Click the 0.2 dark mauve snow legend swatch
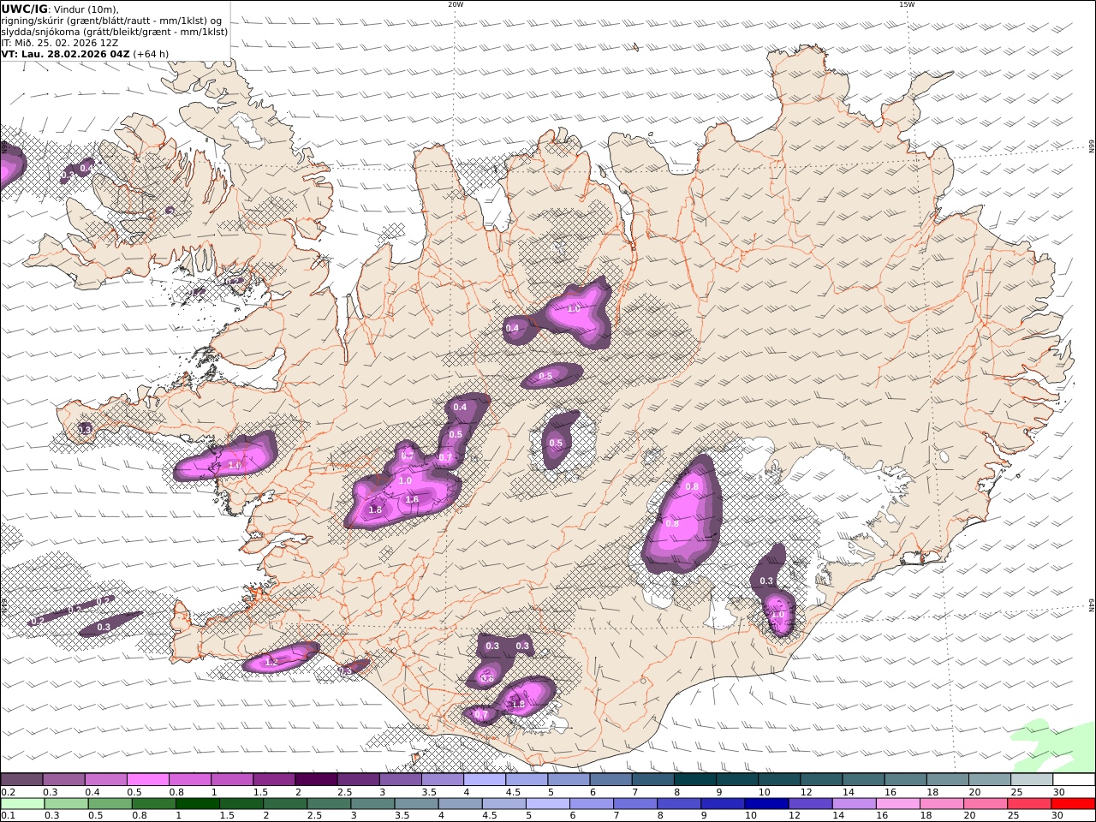This screenshot has width=1096, height=822. click(x=22, y=780)
